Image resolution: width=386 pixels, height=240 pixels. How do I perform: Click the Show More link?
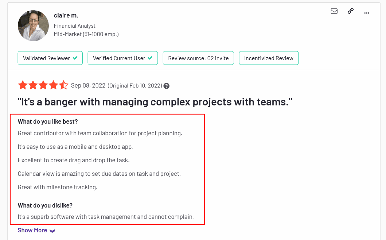pyautogui.click(x=32, y=230)
